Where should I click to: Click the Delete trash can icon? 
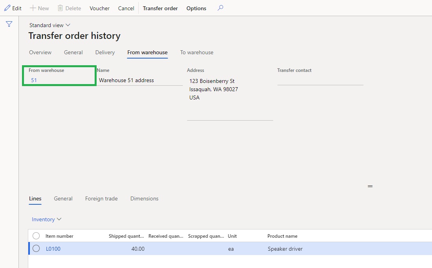(x=60, y=8)
